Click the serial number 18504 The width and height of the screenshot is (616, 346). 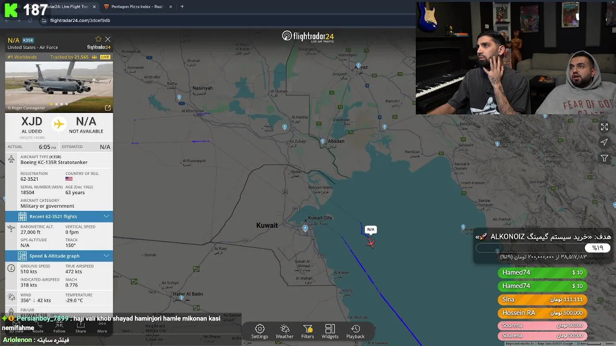point(26,193)
